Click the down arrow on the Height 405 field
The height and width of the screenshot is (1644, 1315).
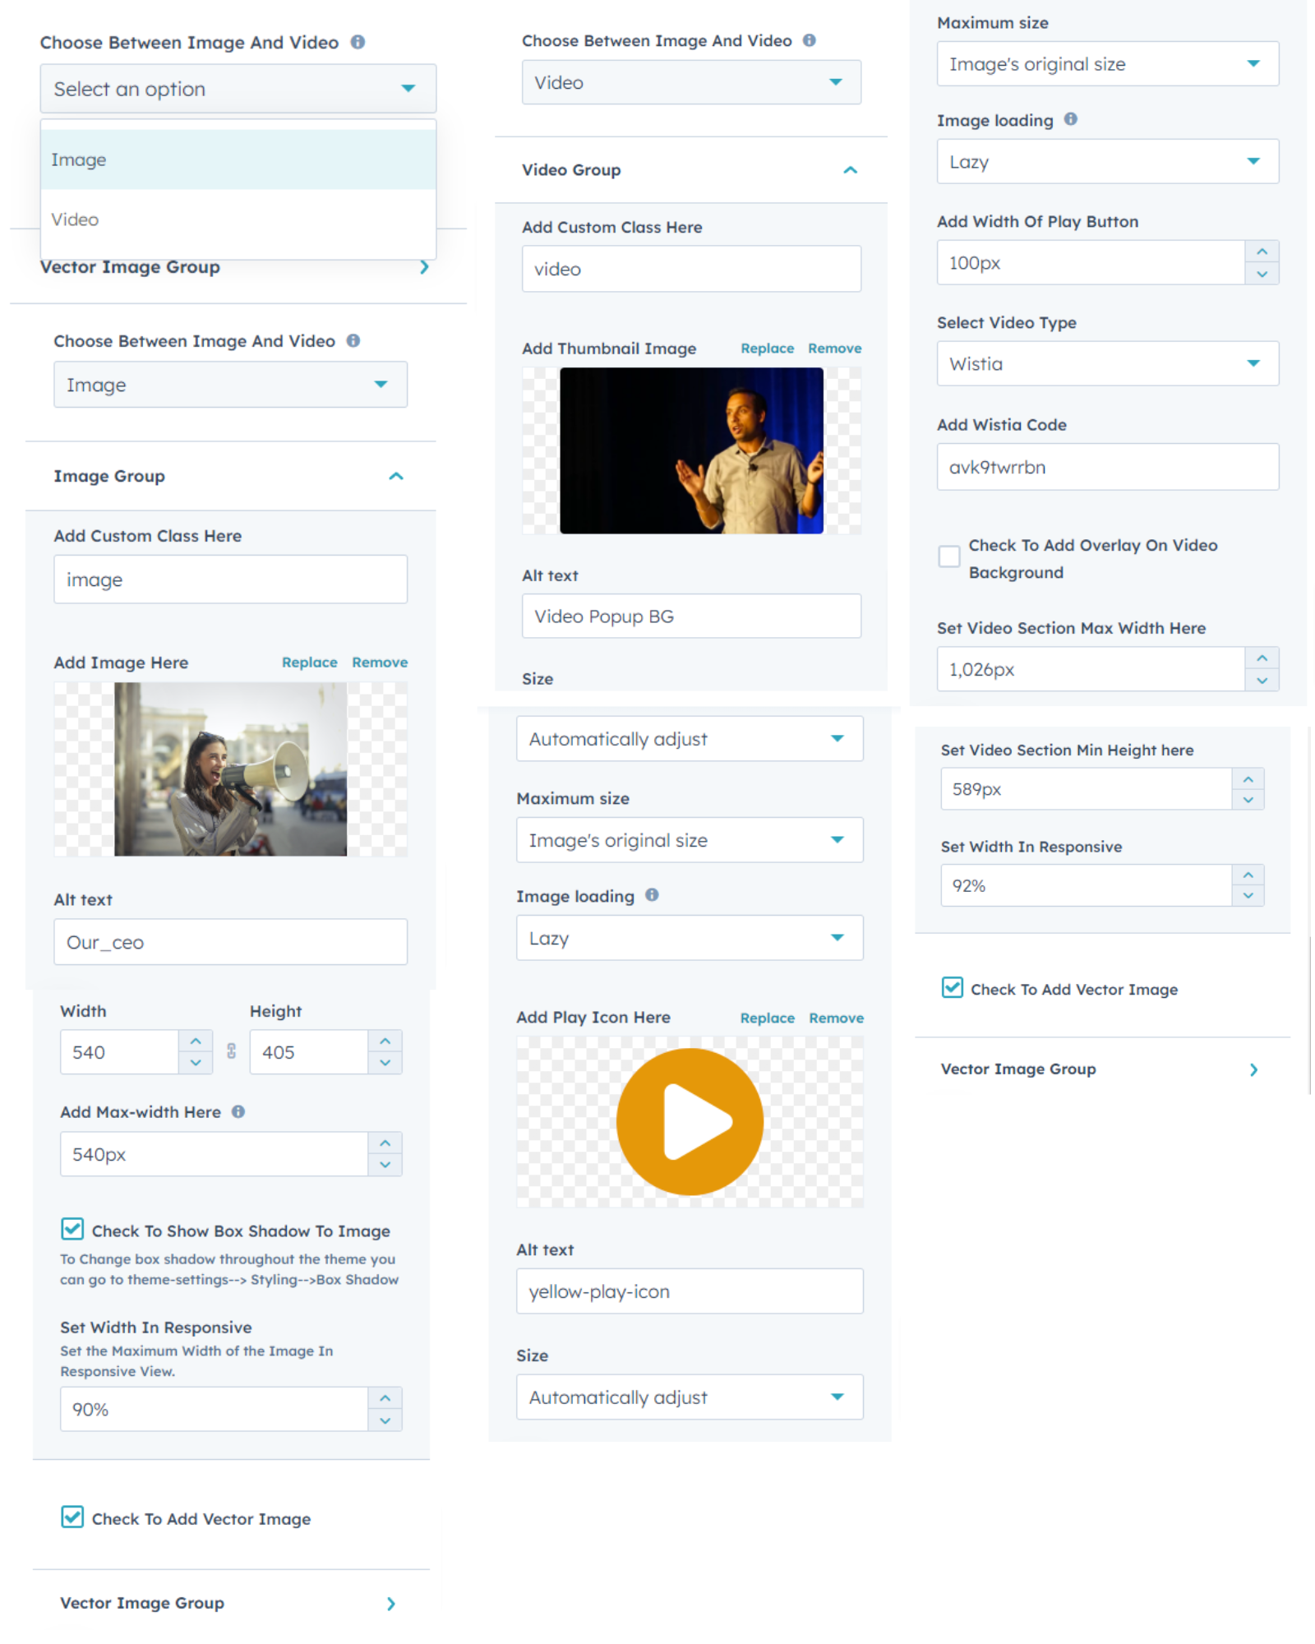pos(385,1063)
